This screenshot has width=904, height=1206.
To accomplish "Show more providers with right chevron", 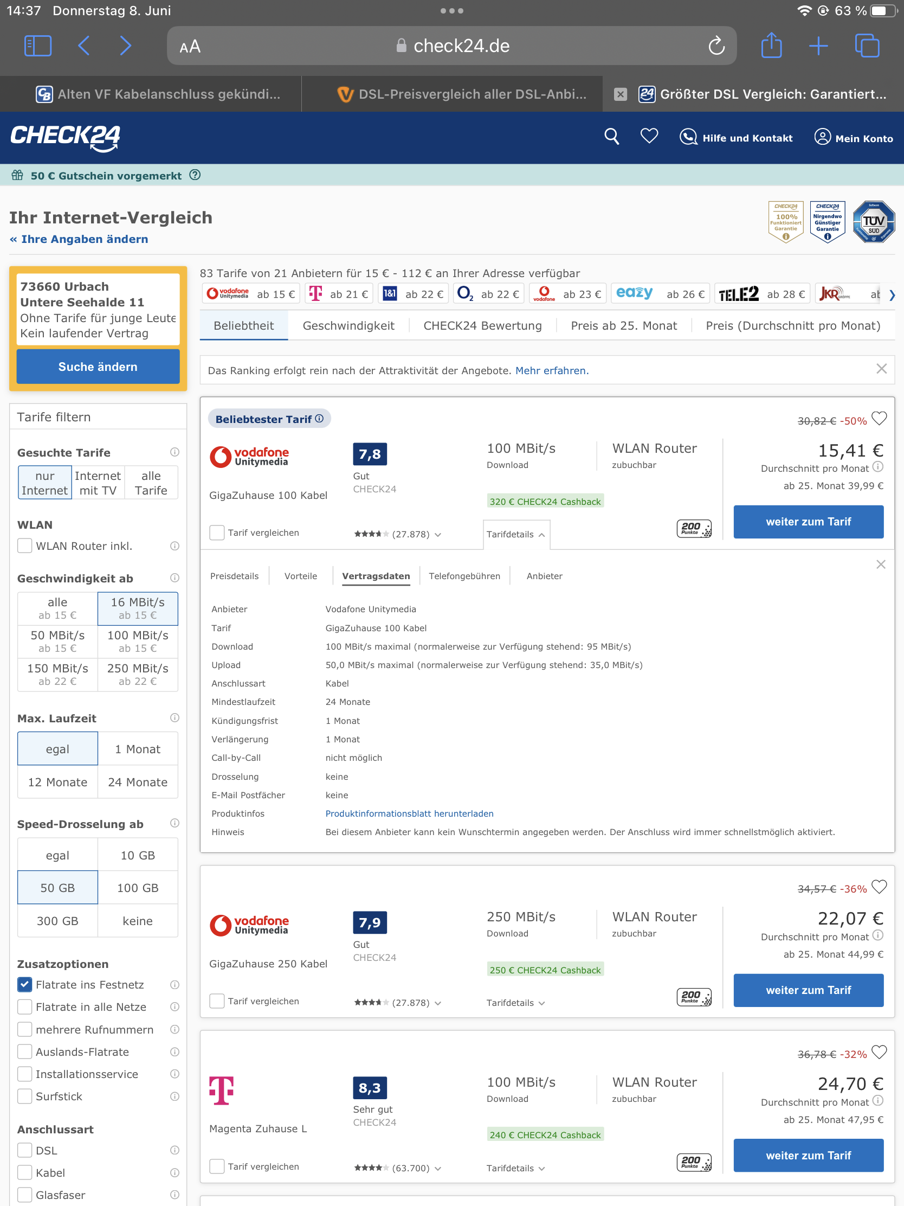I will point(892,295).
